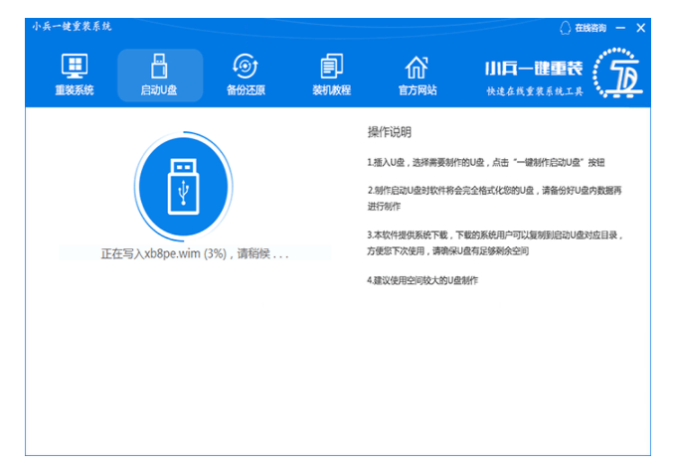Select the 装机教程 tab label

pyautogui.click(x=331, y=90)
